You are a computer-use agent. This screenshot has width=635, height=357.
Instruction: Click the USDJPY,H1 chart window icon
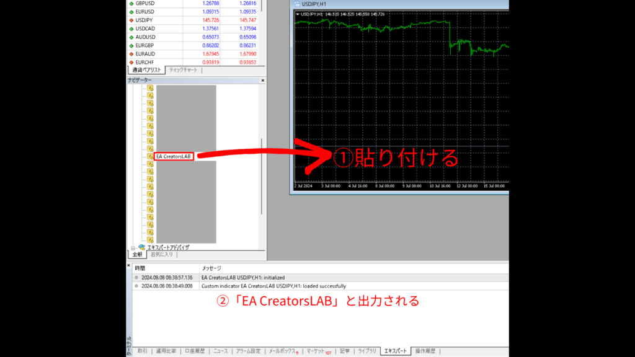point(296,4)
